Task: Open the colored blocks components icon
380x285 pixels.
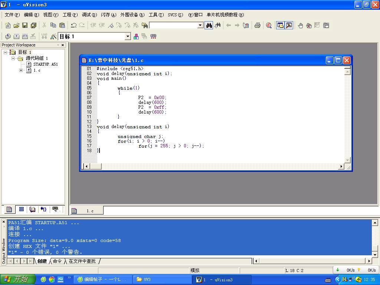Action: [x=136, y=36]
